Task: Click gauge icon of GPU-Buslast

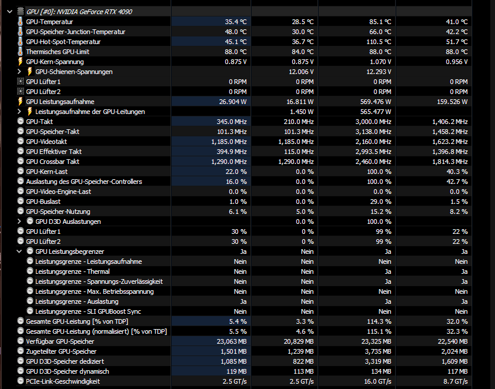Action: pos(21,201)
